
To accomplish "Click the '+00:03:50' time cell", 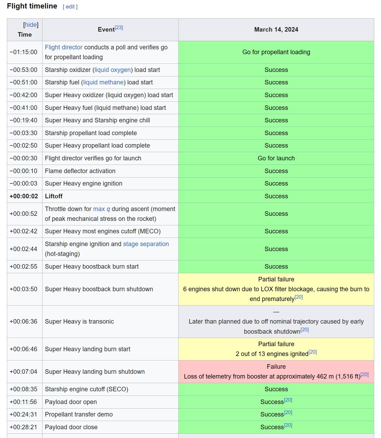I will pyautogui.click(x=25, y=289).
